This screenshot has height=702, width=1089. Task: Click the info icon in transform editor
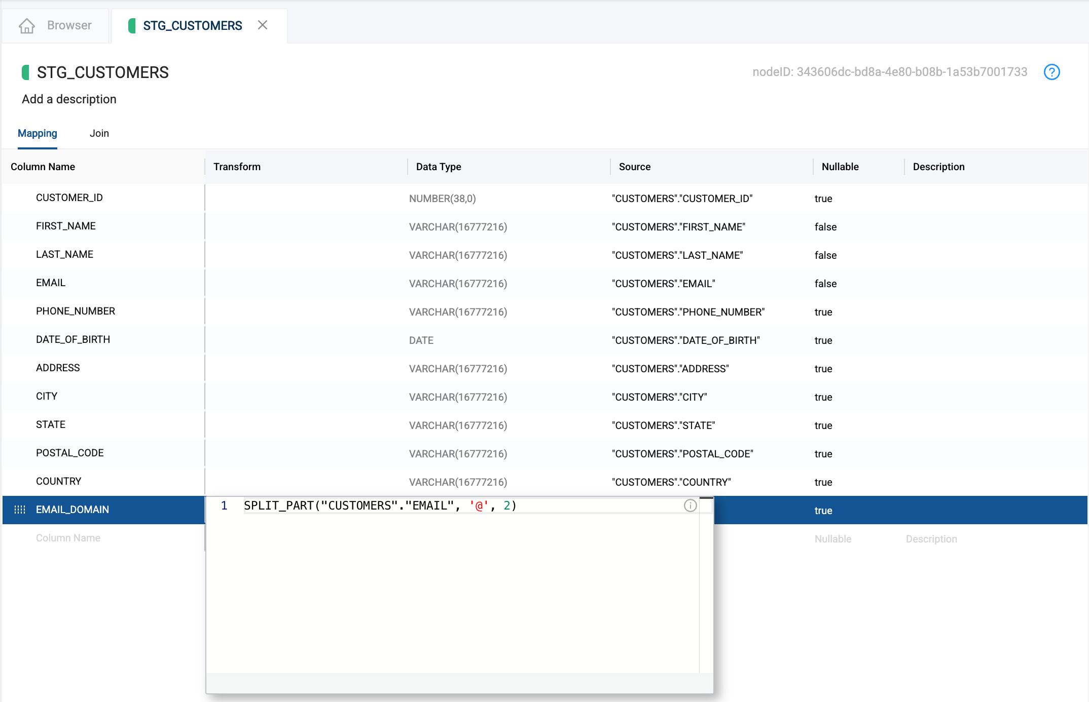point(690,505)
